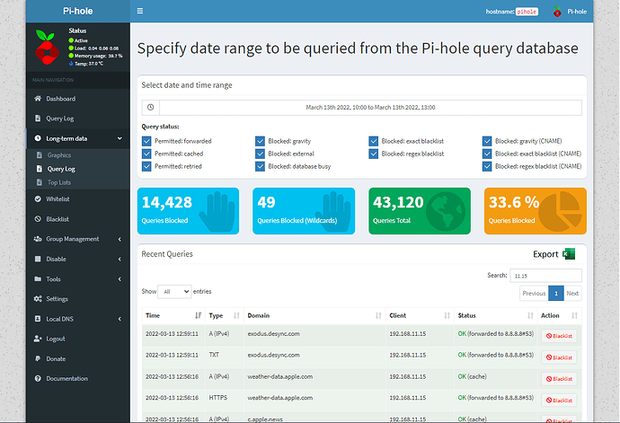Uncheck Permitted: forwarded checkbox
This screenshot has height=423, width=620.
pos(146,141)
